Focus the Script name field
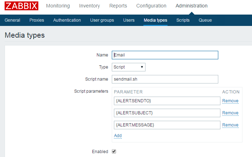The height and width of the screenshot is (157, 252). pos(165,79)
